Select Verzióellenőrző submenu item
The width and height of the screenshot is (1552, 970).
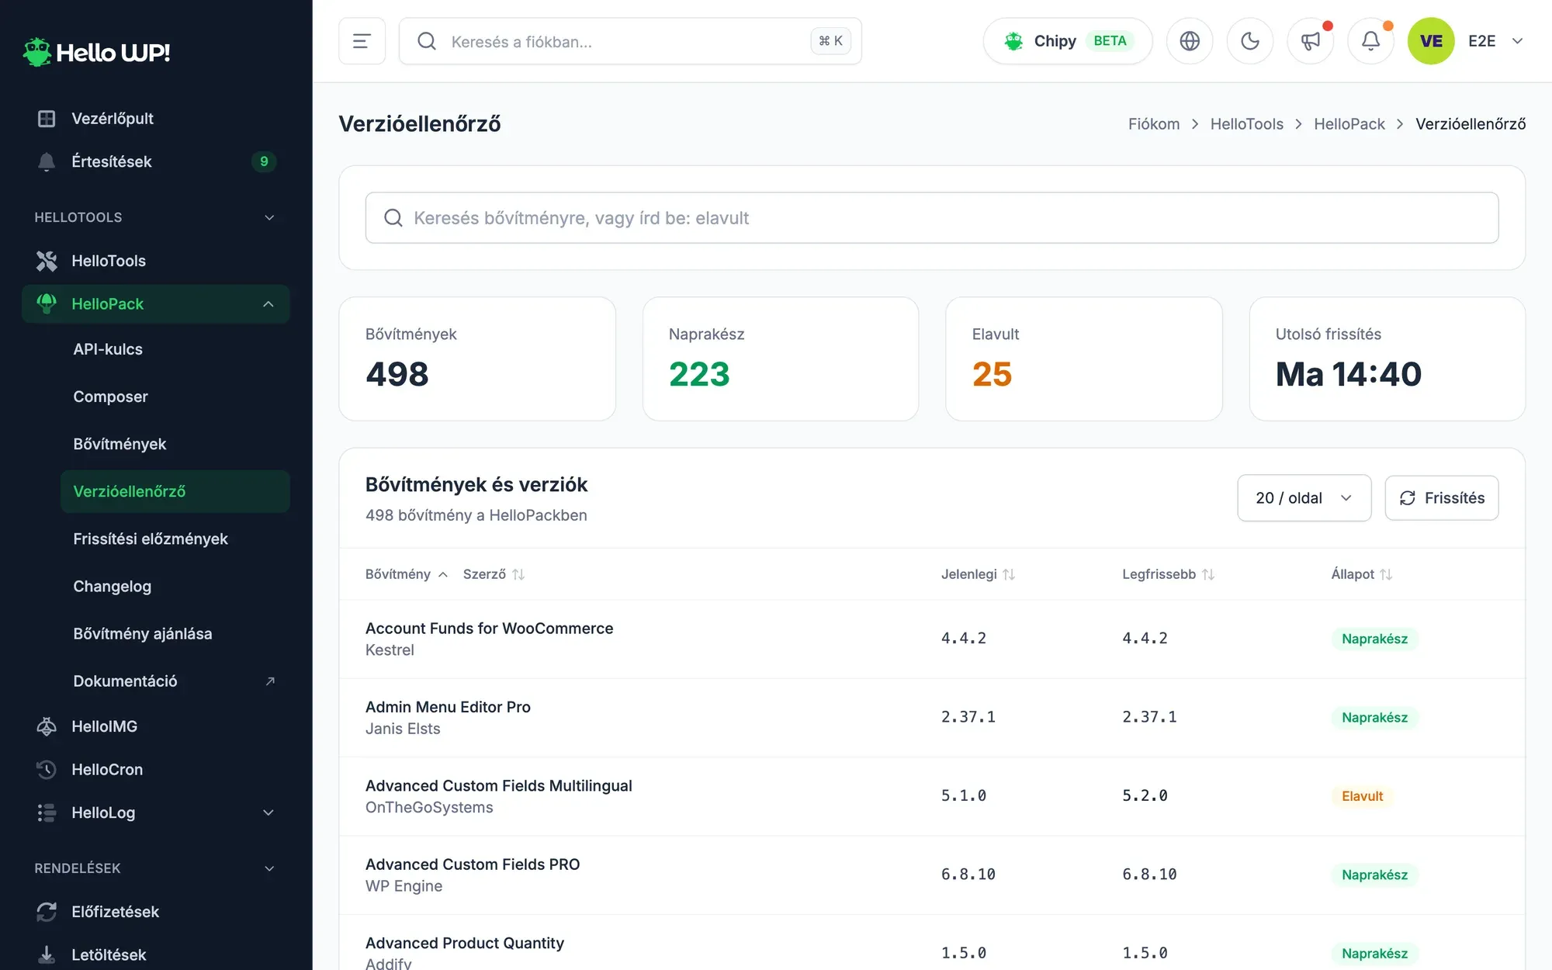175,491
